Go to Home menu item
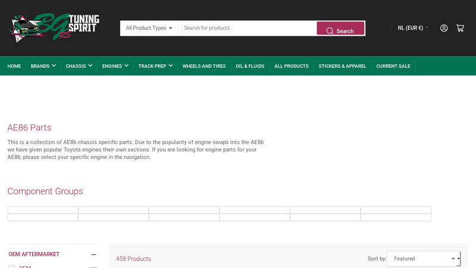The width and height of the screenshot is (476, 268). 14,66
